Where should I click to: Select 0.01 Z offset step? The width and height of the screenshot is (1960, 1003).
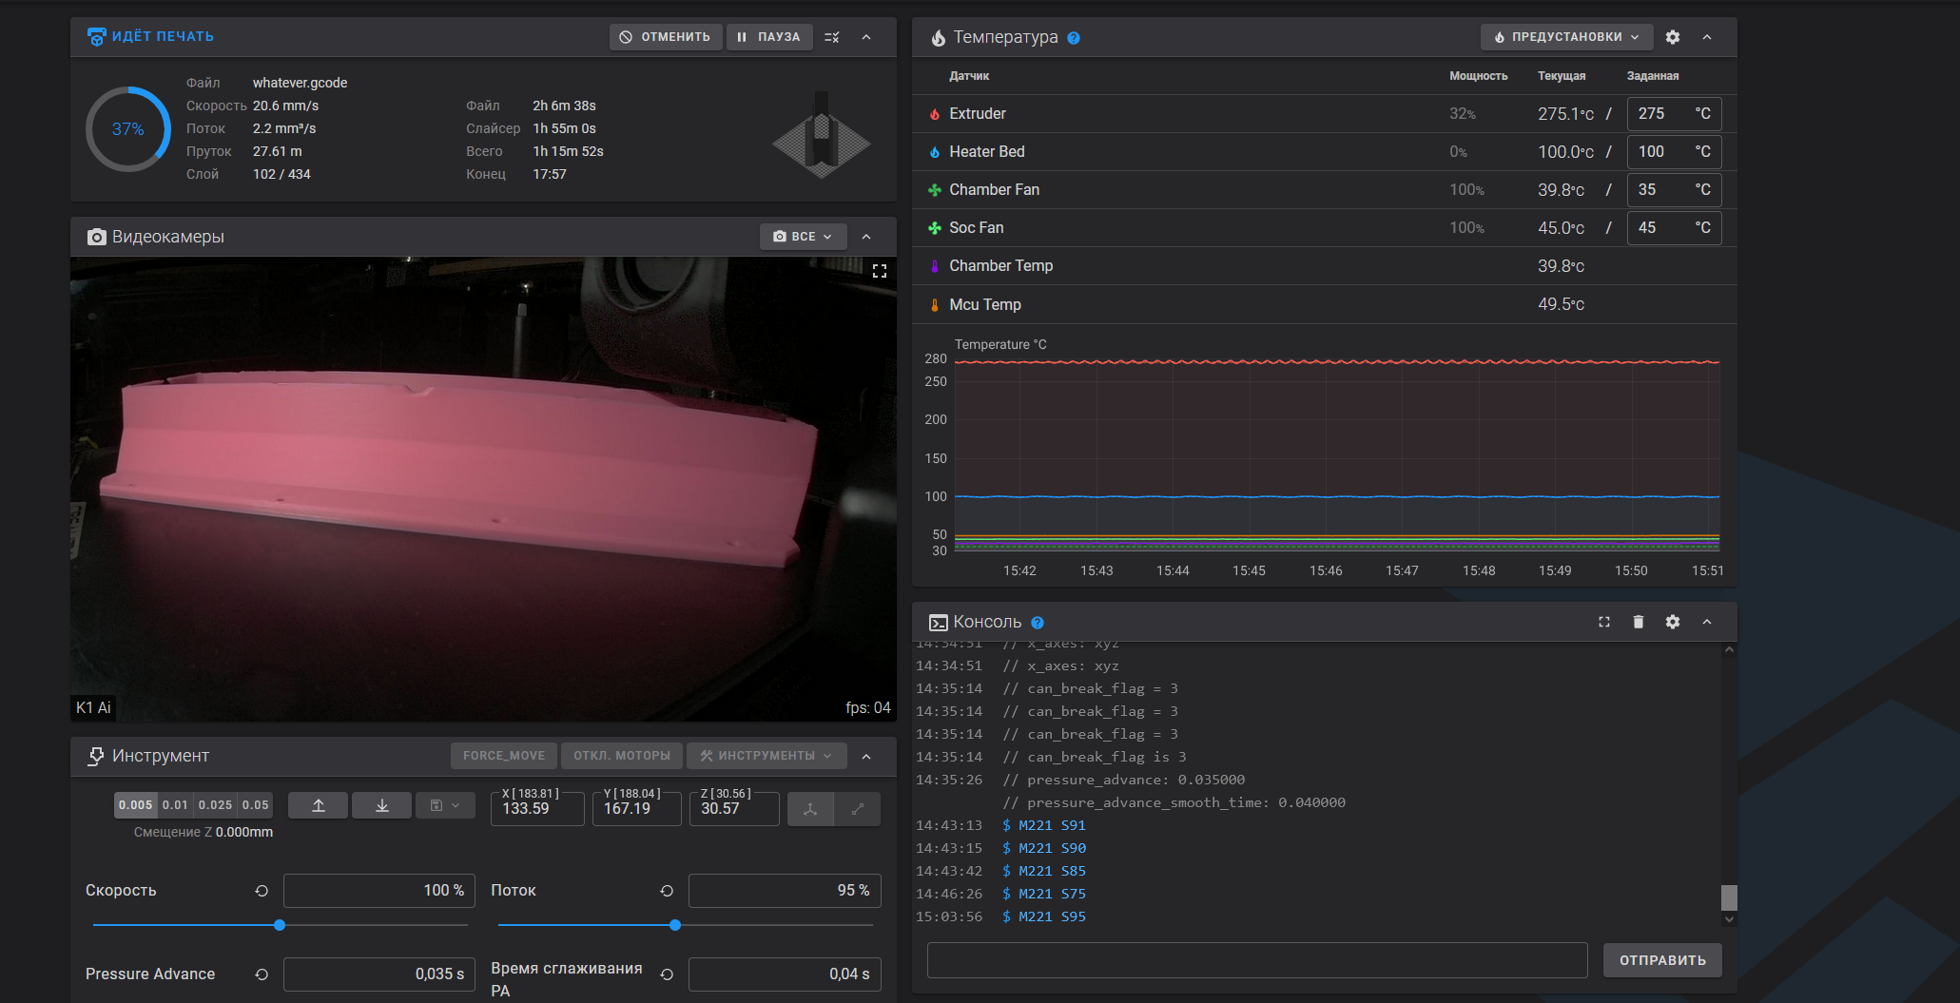pos(175,805)
